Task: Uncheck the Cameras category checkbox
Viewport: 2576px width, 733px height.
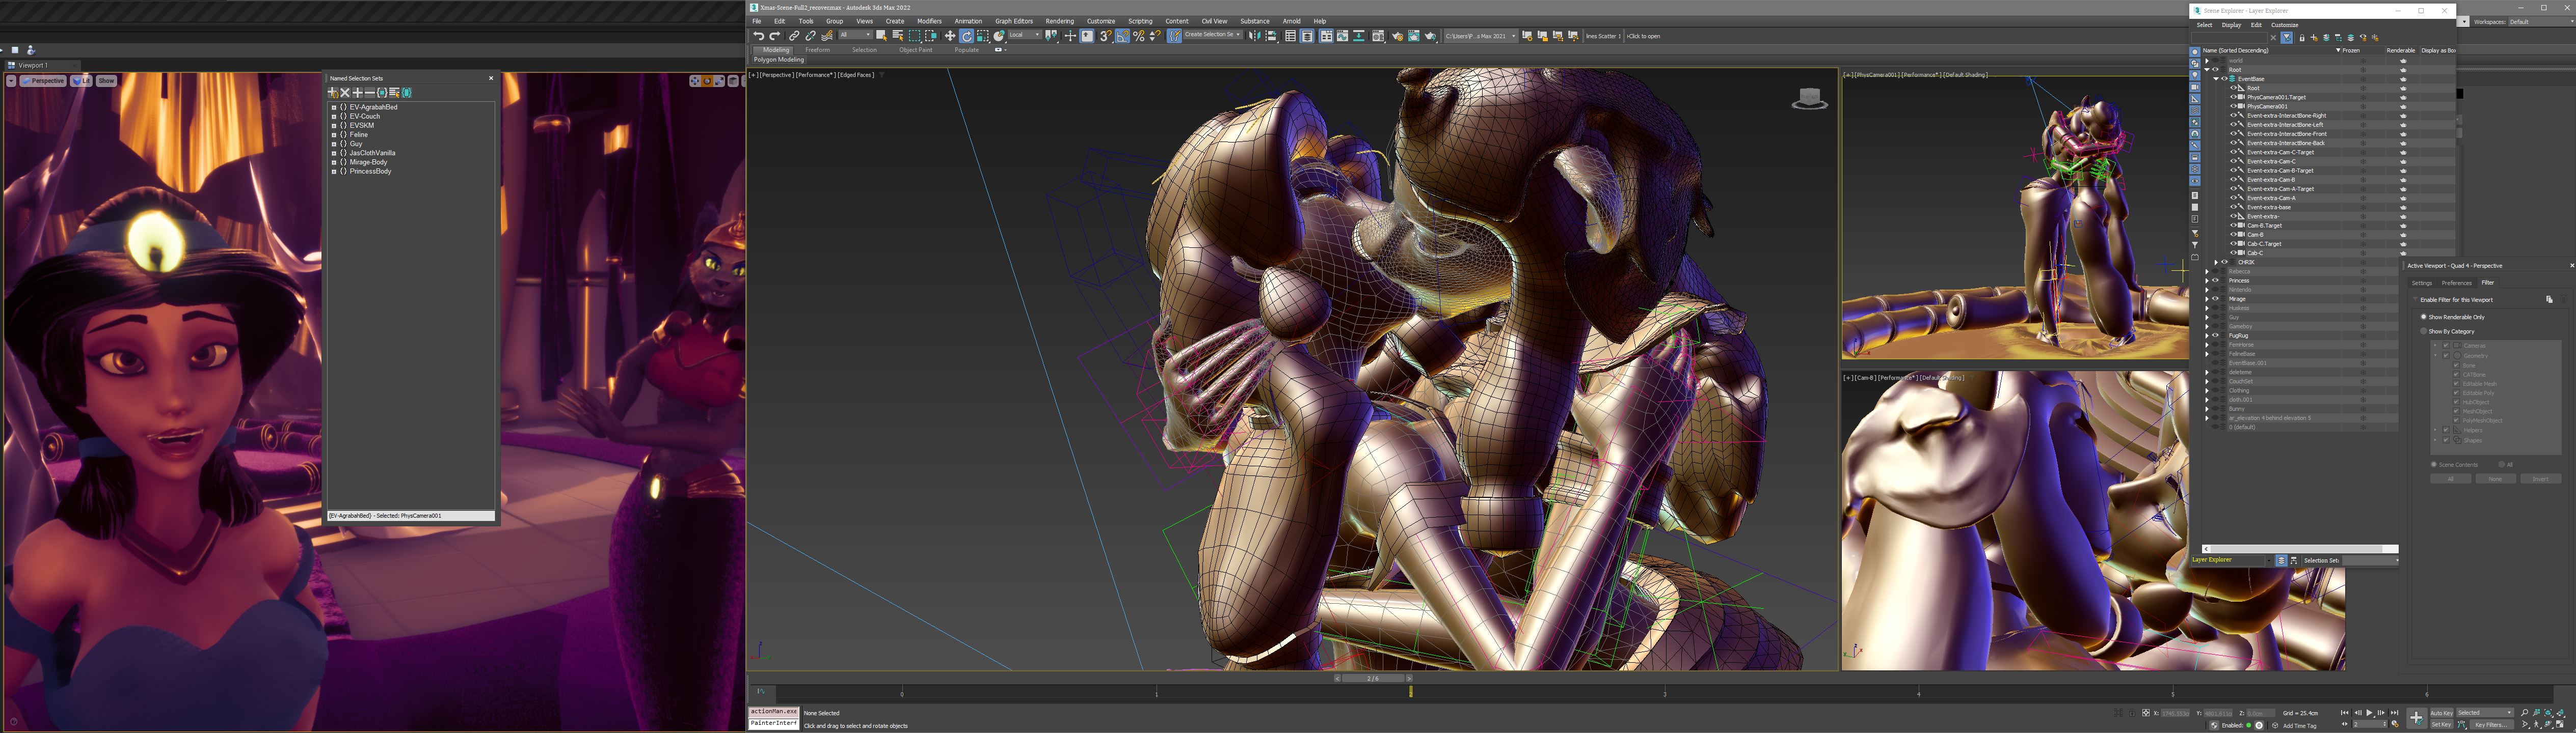Action: click(2446, 346)
